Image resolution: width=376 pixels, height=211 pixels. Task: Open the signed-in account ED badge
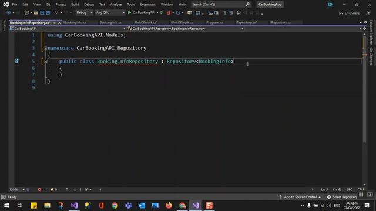pos(330,4)
